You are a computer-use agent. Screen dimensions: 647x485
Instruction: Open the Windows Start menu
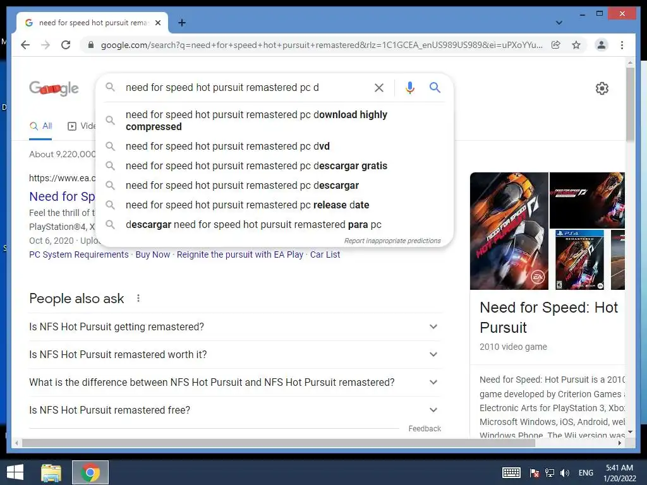[x=15, y=472]
